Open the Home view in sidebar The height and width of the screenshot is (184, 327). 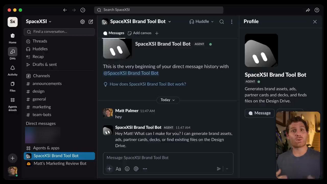tap(13, 38)
